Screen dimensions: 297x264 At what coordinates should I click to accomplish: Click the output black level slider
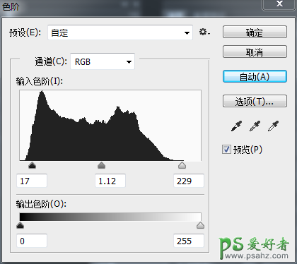21,225
